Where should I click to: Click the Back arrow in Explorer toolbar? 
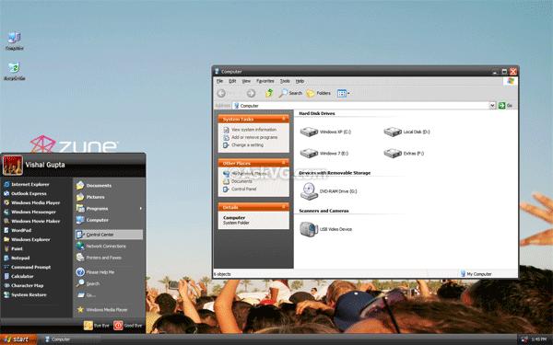point(221,93)
